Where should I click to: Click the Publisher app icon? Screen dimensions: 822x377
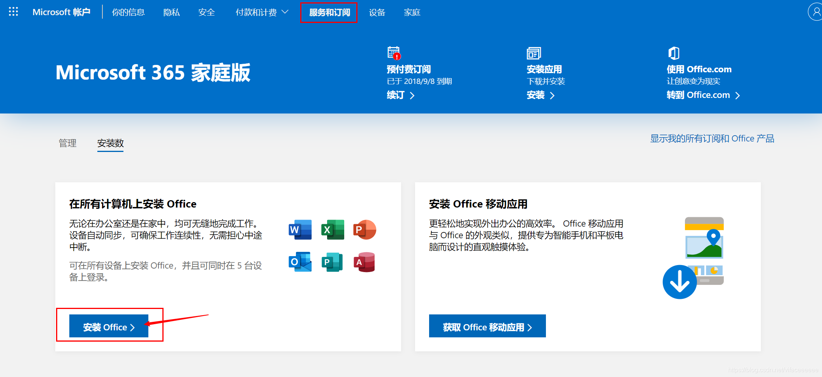pos(333,262)
